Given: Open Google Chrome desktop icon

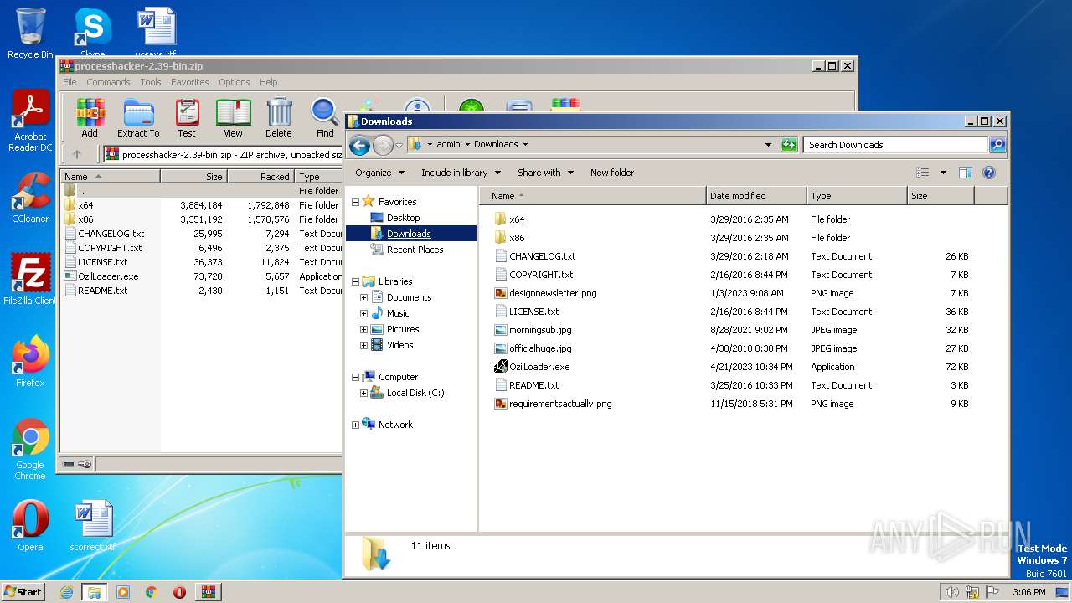Looking at the screenshot, I should coord(30,450).
